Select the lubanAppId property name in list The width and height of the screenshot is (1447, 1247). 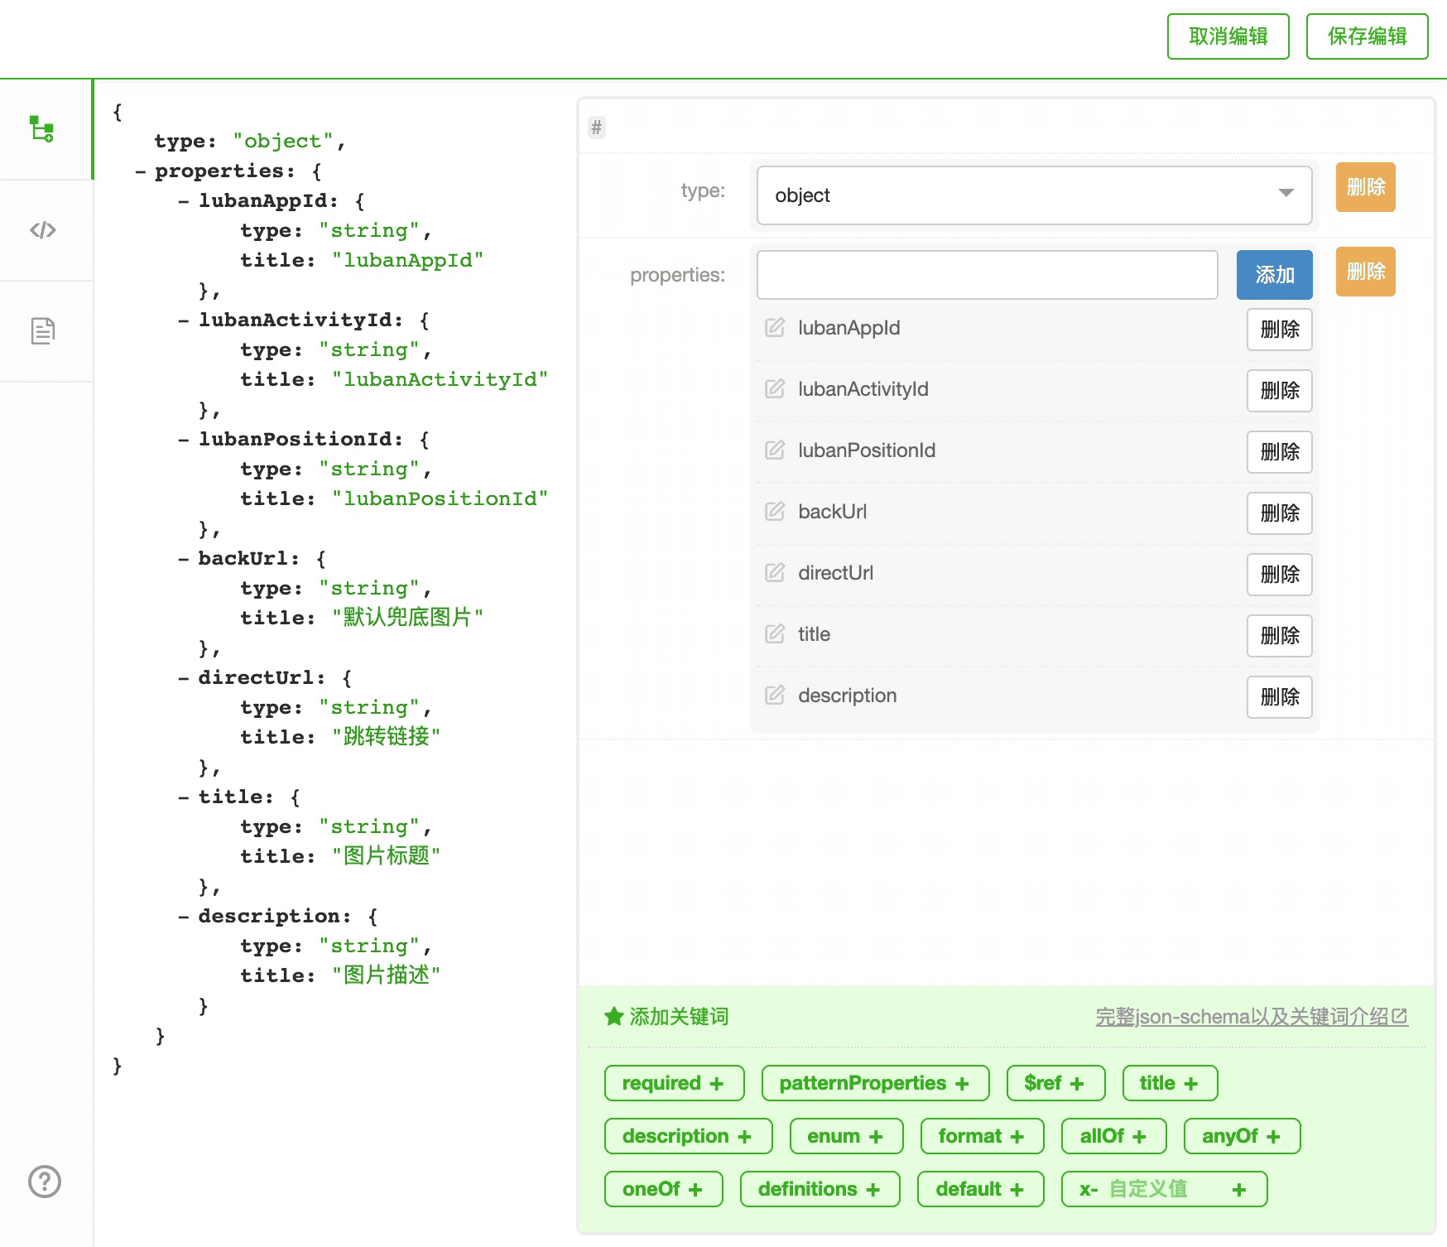pos(849,328)
